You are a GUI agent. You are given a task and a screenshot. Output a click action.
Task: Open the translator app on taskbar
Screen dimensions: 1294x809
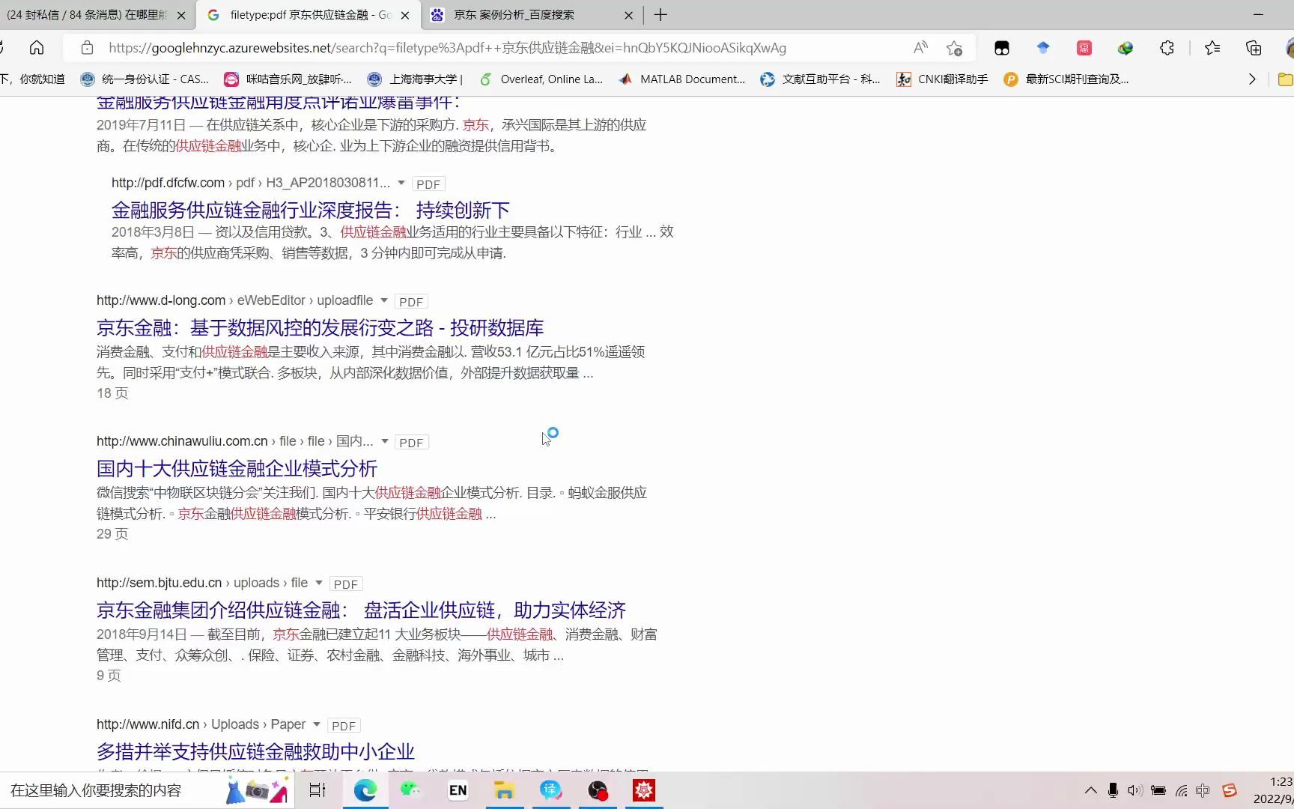(x=550, y=790)
